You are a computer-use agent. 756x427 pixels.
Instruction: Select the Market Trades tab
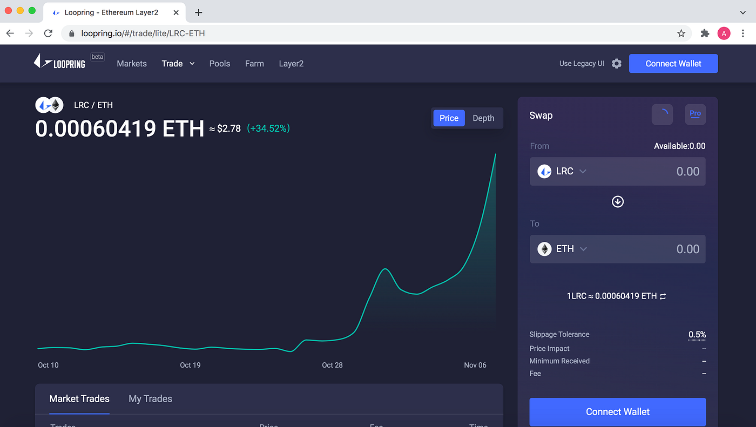point(79,399)
